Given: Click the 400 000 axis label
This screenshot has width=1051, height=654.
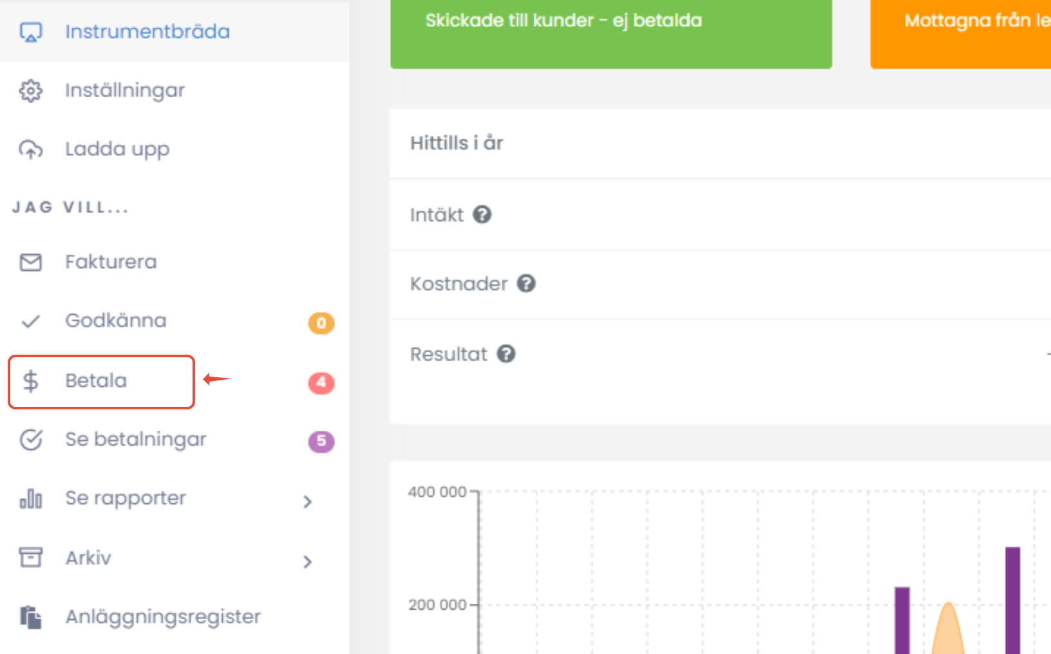Looking at the screenshot, I should 437,492.
